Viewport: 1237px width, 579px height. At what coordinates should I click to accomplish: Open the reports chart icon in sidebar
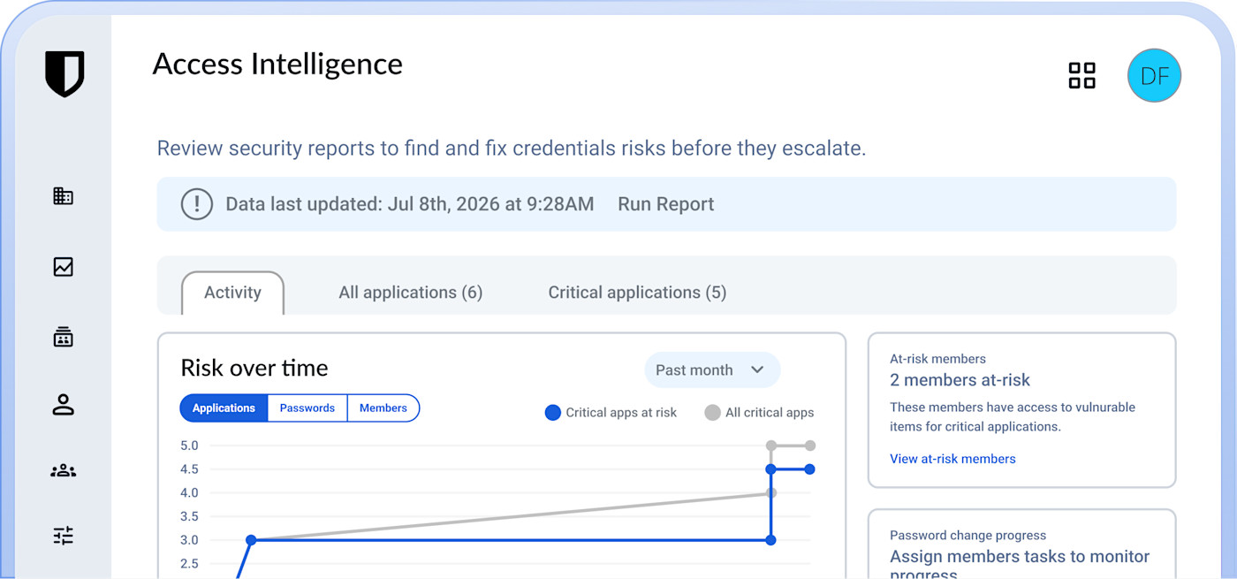pos(63,267)
